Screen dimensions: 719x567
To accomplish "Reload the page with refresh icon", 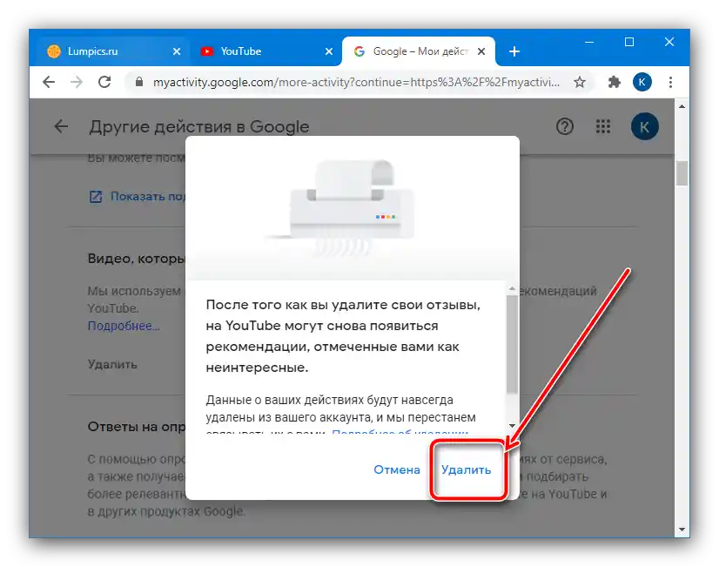I will coord(104,82).
